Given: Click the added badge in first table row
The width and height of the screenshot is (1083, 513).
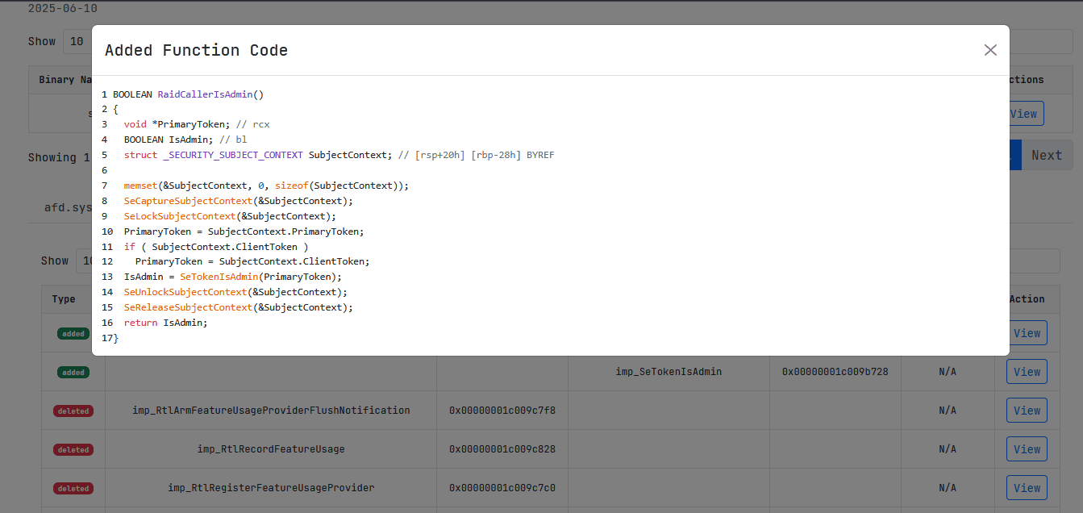Looking at the screenshot, I should click(73, 333).
